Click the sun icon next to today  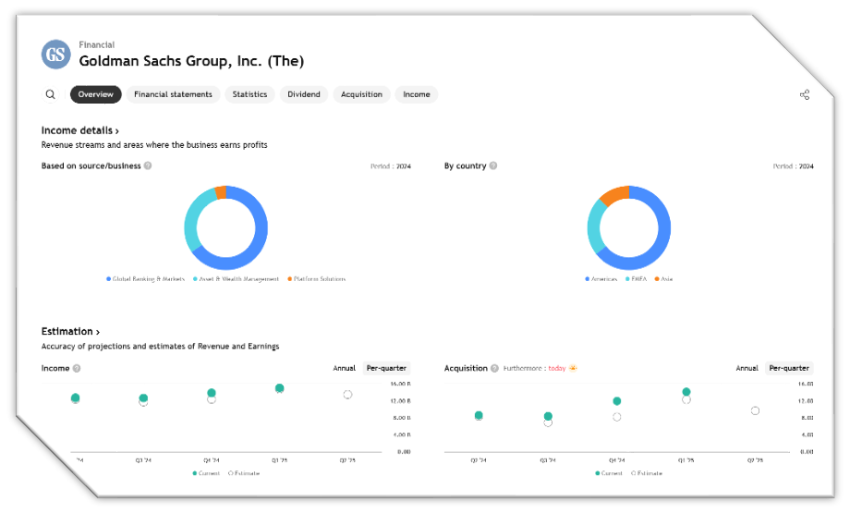coord(573,368)
